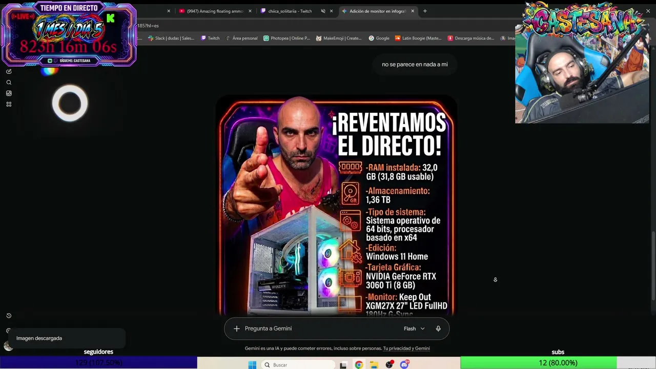Open the Gemini sidebar search icon
656x369 pixels.
9,83
